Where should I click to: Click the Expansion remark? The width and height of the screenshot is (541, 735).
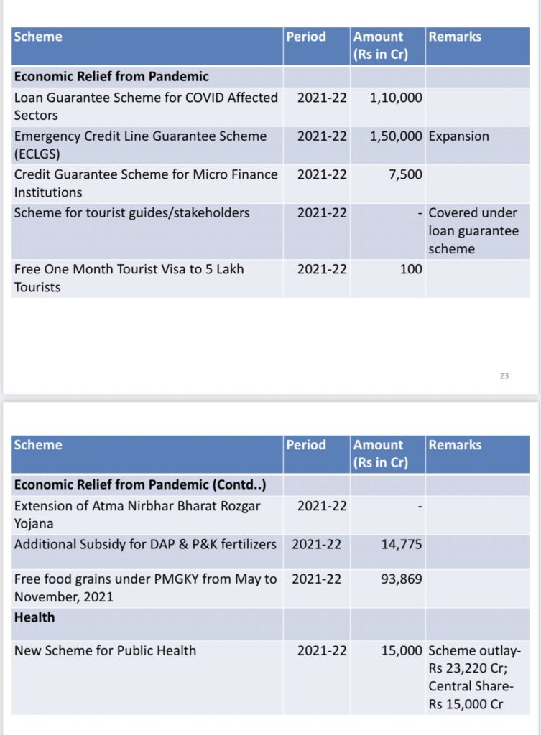[458, 136]
